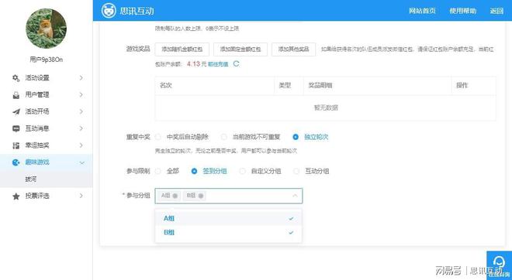512x280 pixels.
Task: Choose B组 in the dropdown list
Action: [x=228, y=233]
